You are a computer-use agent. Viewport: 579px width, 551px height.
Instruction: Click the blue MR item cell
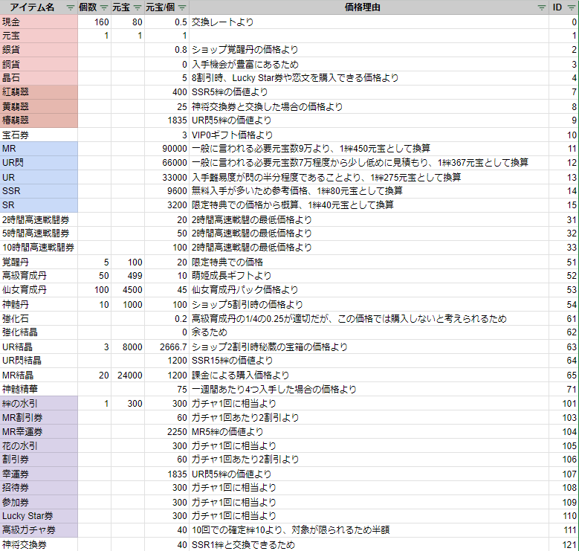pos(38,149)
